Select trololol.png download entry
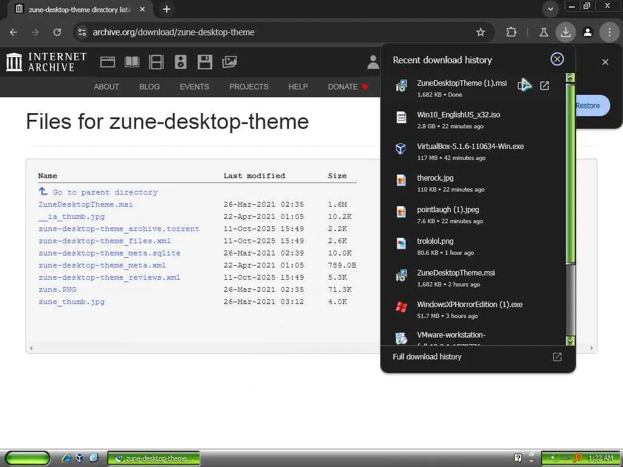The image size is (623, 467). coord(473,246)
